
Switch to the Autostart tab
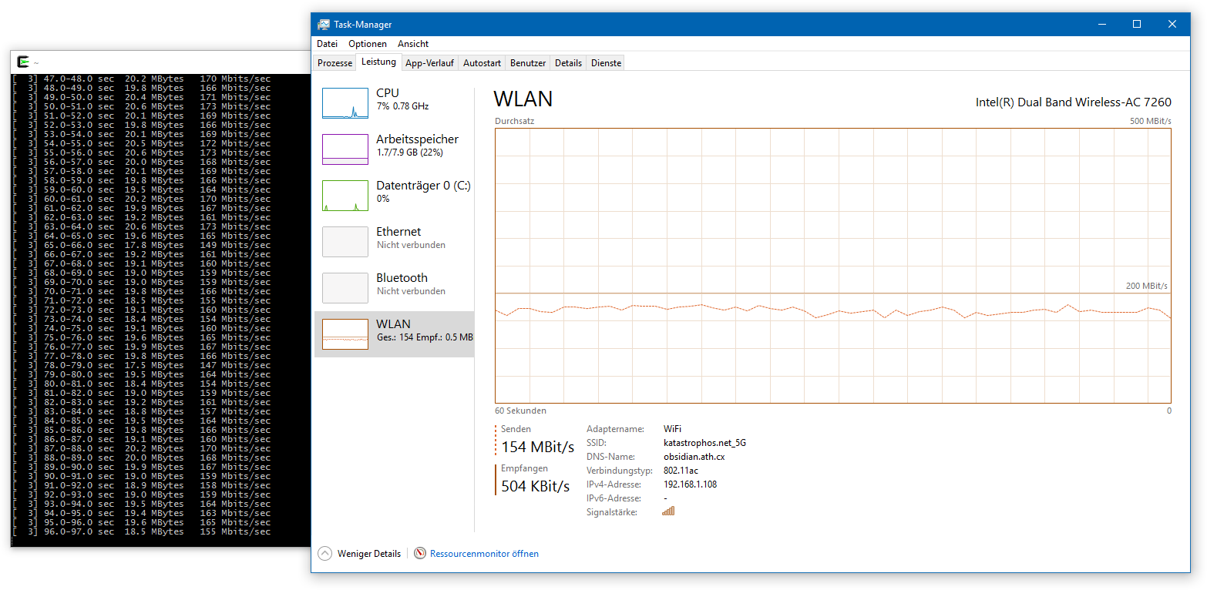click(x=482, y=63)
